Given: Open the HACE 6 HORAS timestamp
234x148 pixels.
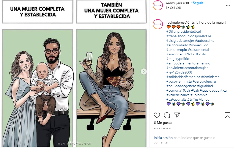Looking at the screenshot, I should coord(163,129).
